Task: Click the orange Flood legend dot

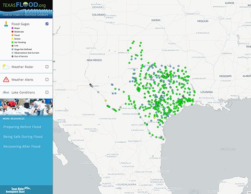Action: [12, 35]
